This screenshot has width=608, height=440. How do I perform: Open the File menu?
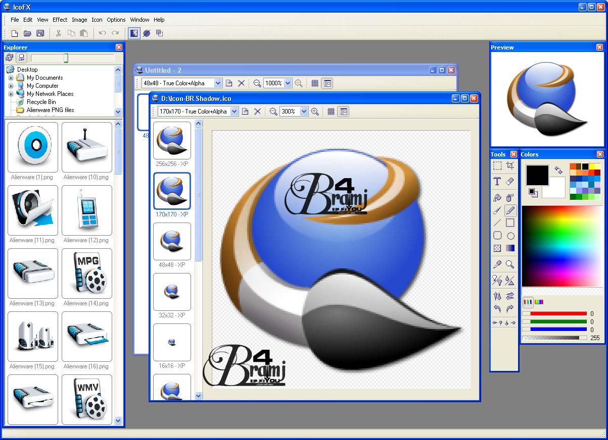pos(15,20)
